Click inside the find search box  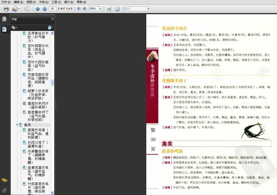136,9
